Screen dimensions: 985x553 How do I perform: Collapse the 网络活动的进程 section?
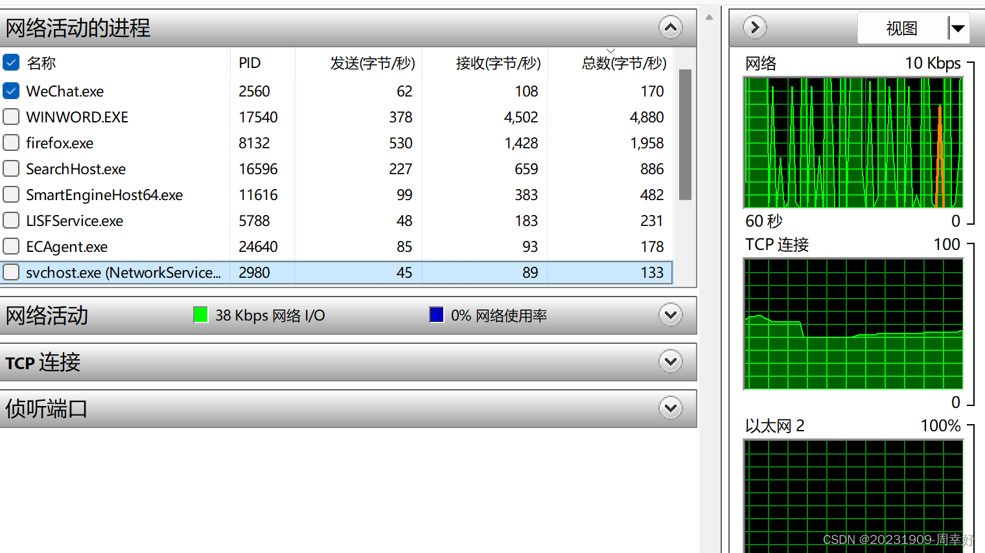(671, 28)
